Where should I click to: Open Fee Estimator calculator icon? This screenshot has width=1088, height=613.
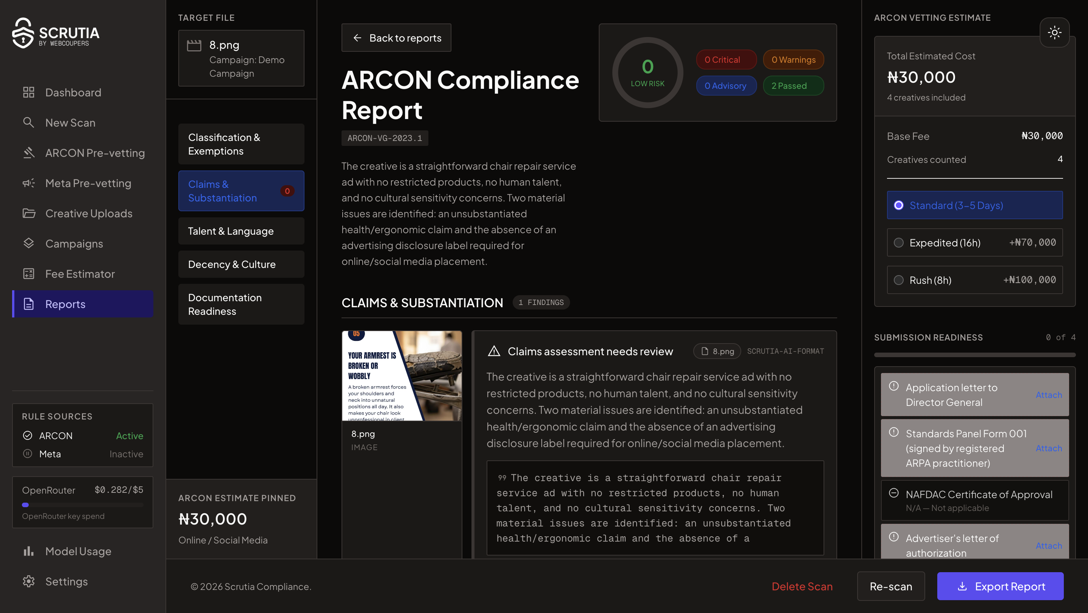28,274
